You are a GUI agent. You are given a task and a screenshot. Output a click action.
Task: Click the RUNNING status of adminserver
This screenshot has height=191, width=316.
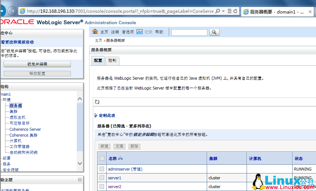tap(303, 169)
